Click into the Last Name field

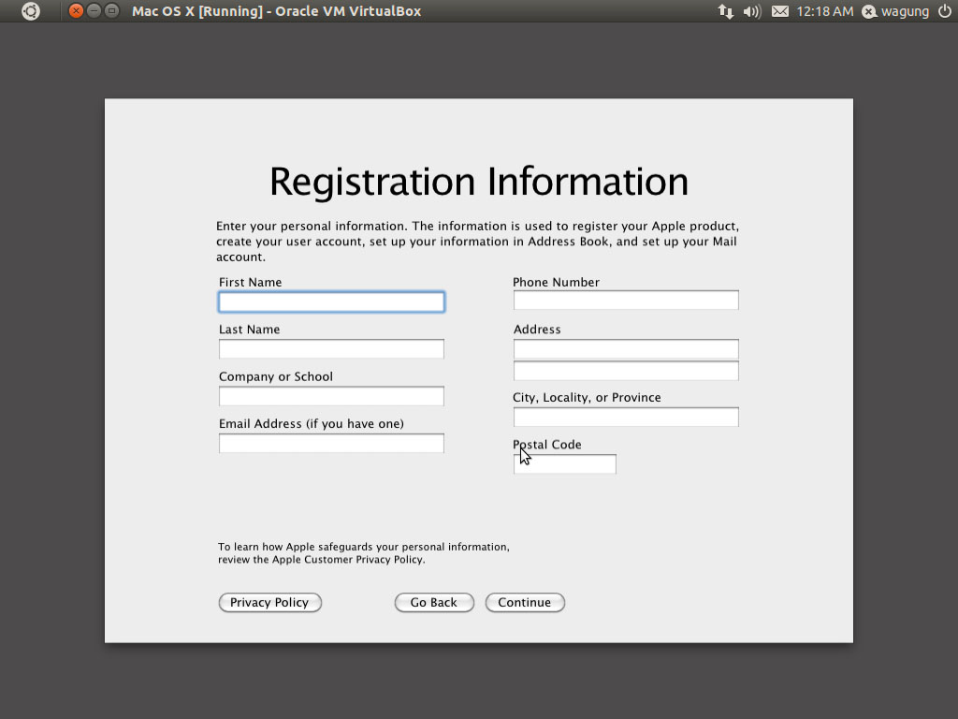point(332,348)
